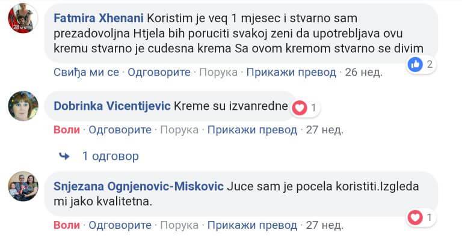Image resolution: width=462 pixels, height=236 pixels.
Task: Expand the "1 одговор" replies
Action: [x=111, y=156]
